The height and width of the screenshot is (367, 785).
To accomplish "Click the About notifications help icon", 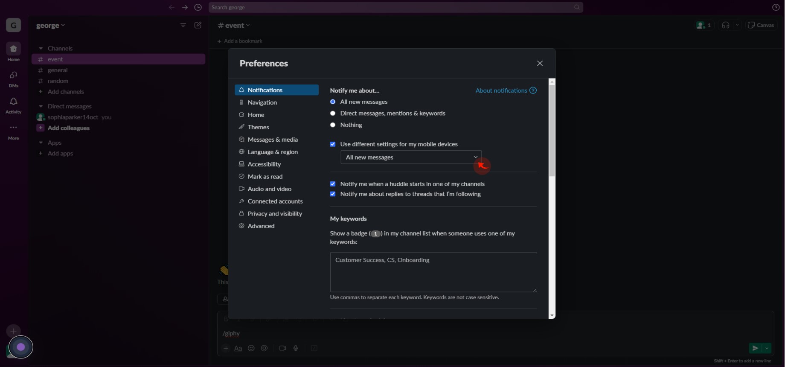I will coord(533,90).
